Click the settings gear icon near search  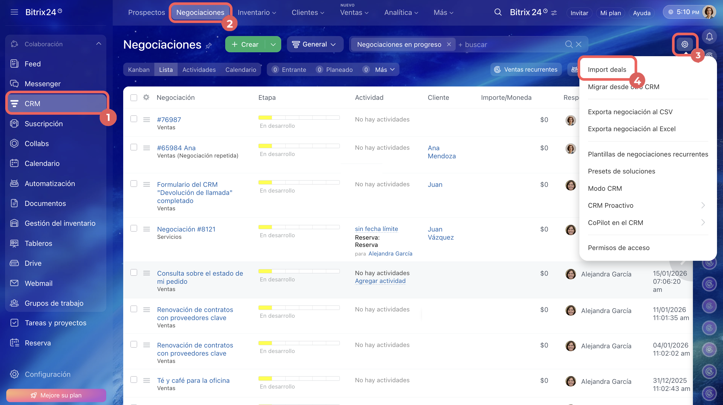[x=685, y=44]
